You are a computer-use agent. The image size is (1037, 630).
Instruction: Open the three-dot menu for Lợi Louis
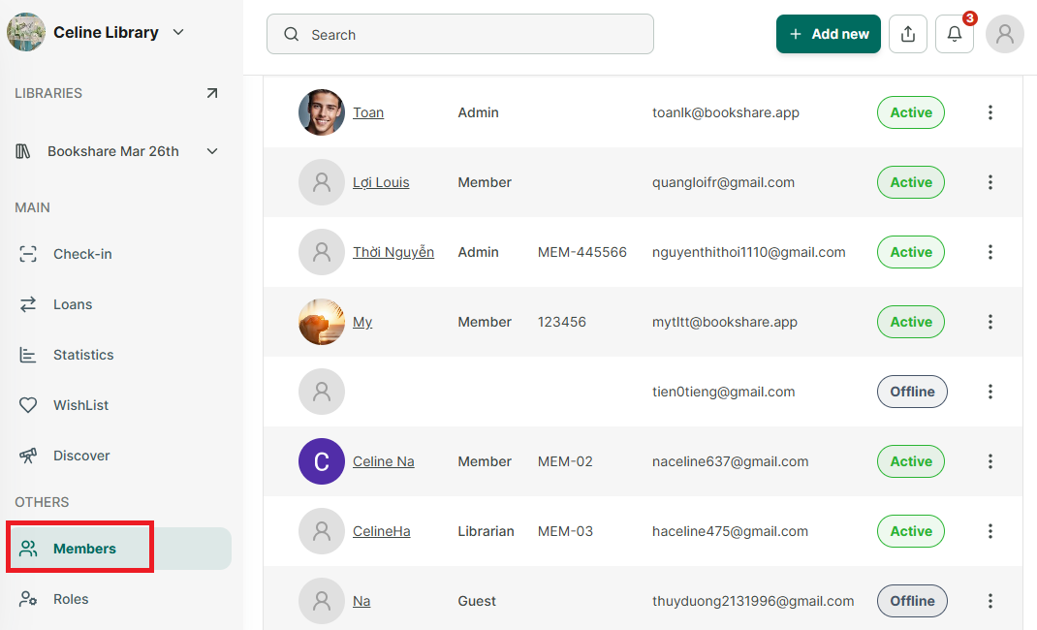pyautogui.click(x=990, y=182)
